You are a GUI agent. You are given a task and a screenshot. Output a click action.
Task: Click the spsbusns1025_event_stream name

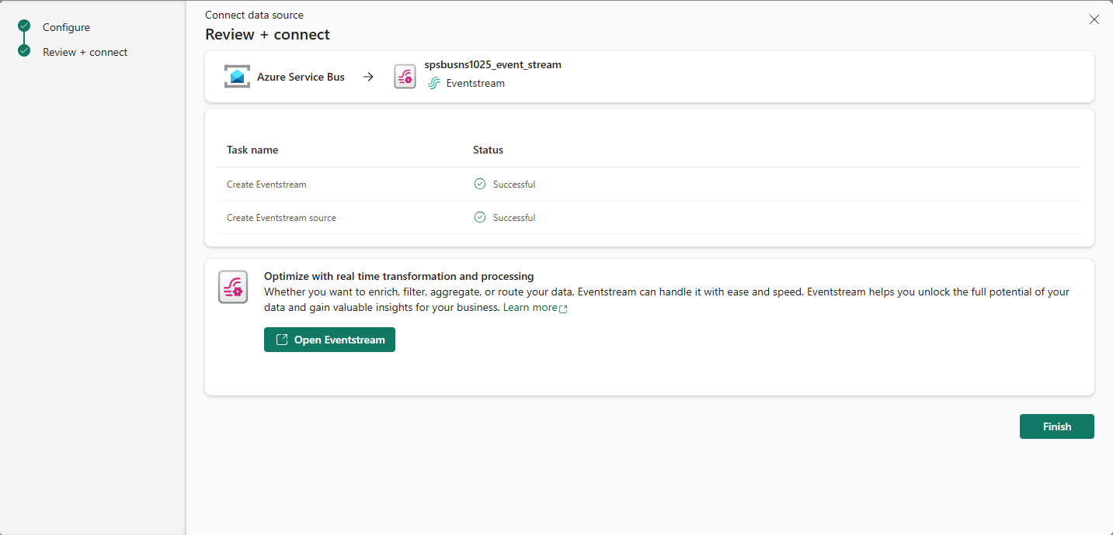point(493,64)
